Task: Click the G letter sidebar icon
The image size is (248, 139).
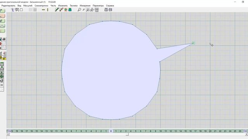Action: coord(2,81)
